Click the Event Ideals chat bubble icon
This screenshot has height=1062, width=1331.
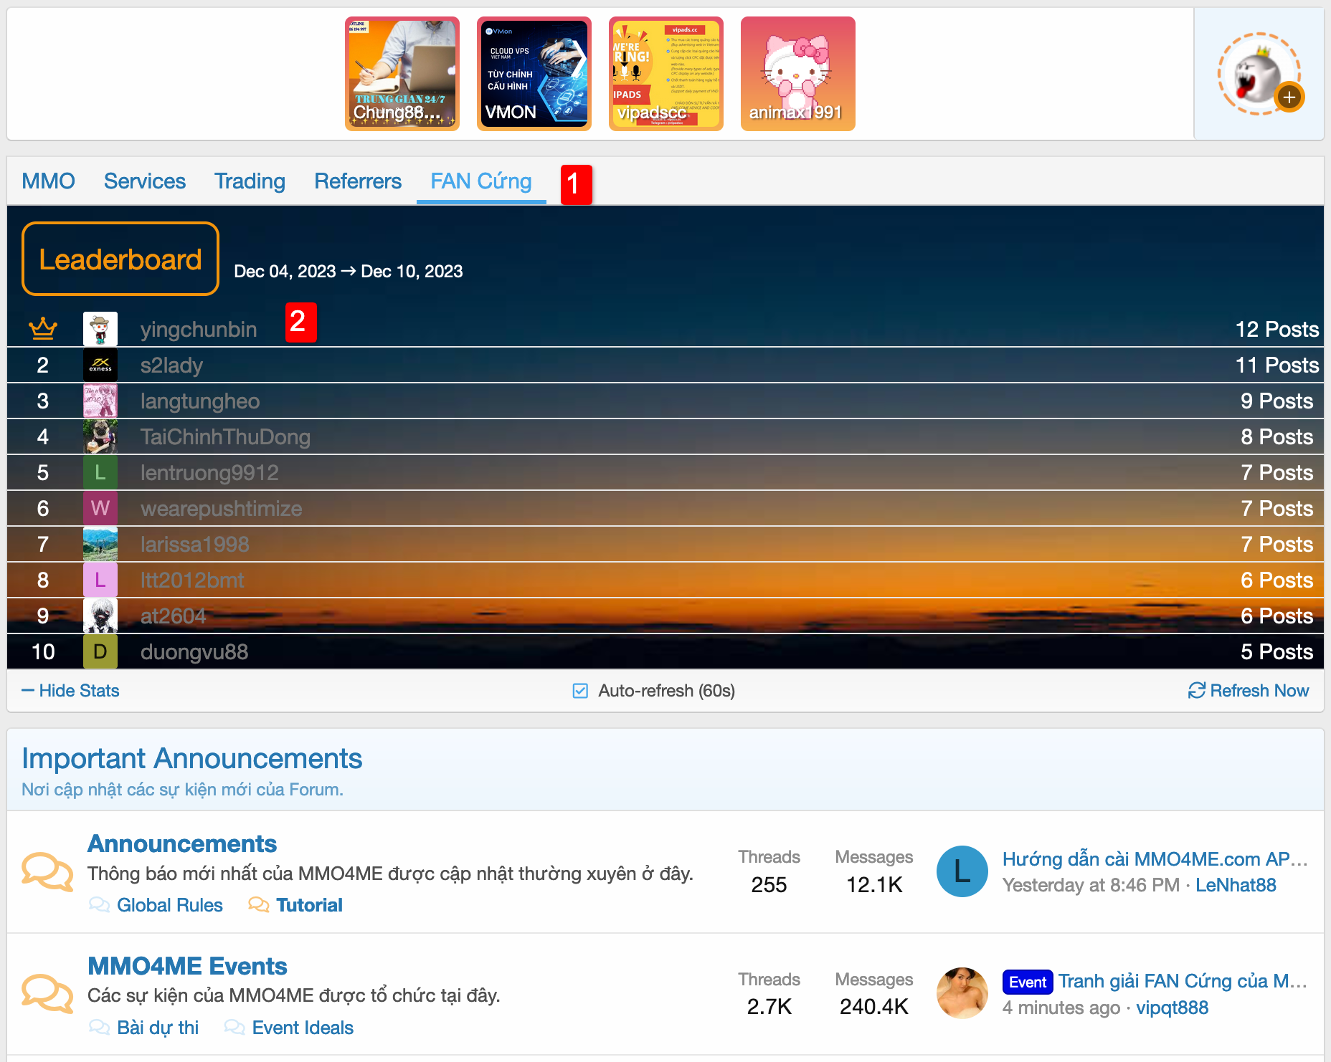(235, 1028)
